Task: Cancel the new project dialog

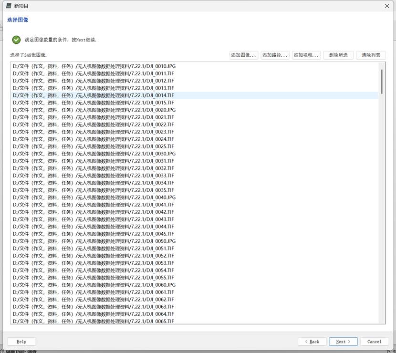Action: tap(374, 342)
